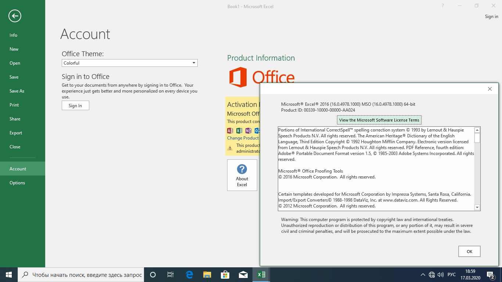Switch РУС input language indicator
The image size is (502, 282).
[452, 275]
